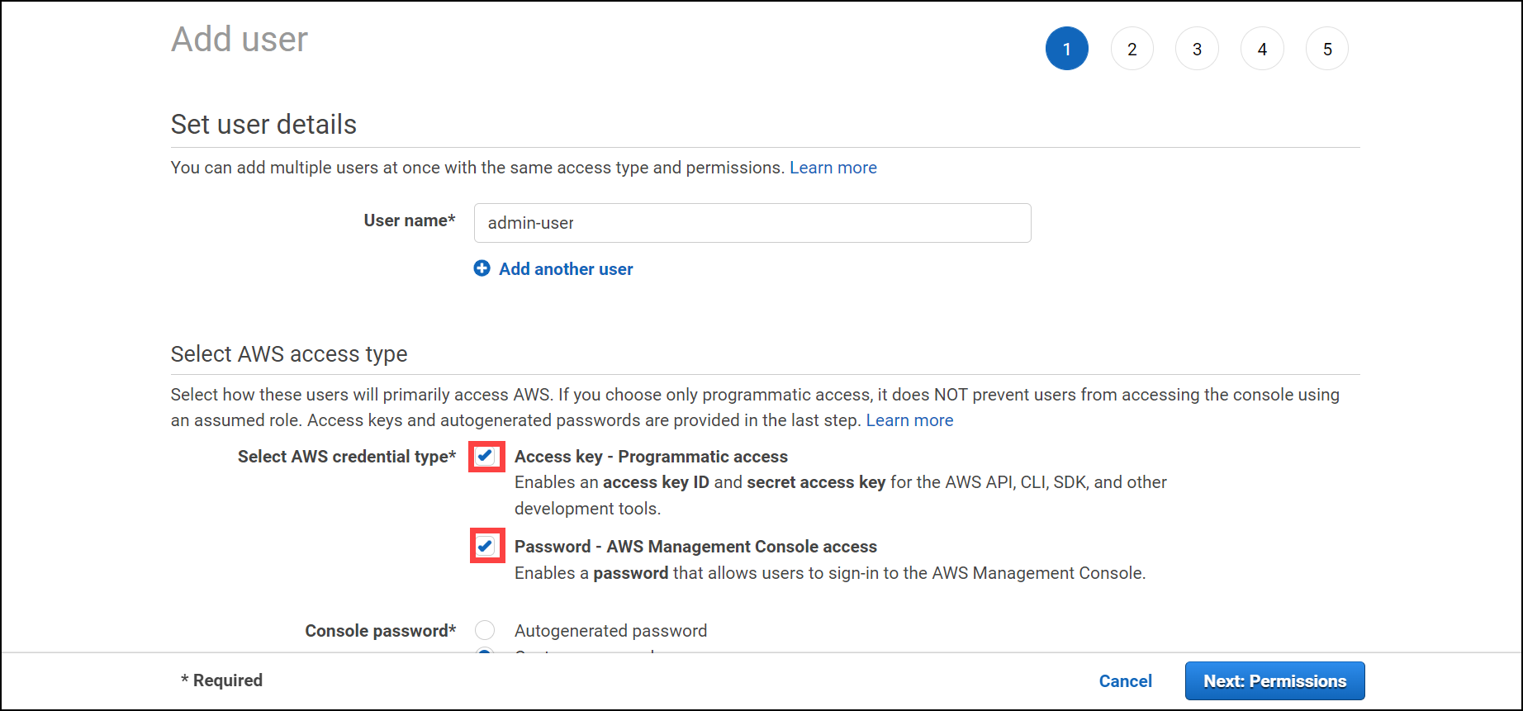Go to step 3 in the wizard
Screen dimensions: 1523x711
(1197, 49)
